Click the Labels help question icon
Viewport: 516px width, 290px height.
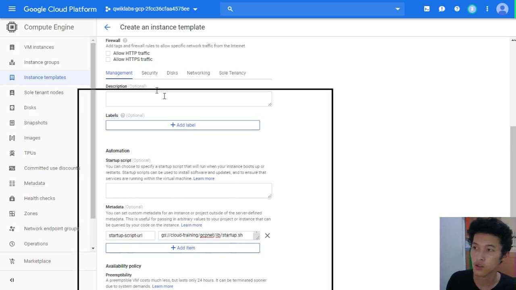click(x=123, y=115)
